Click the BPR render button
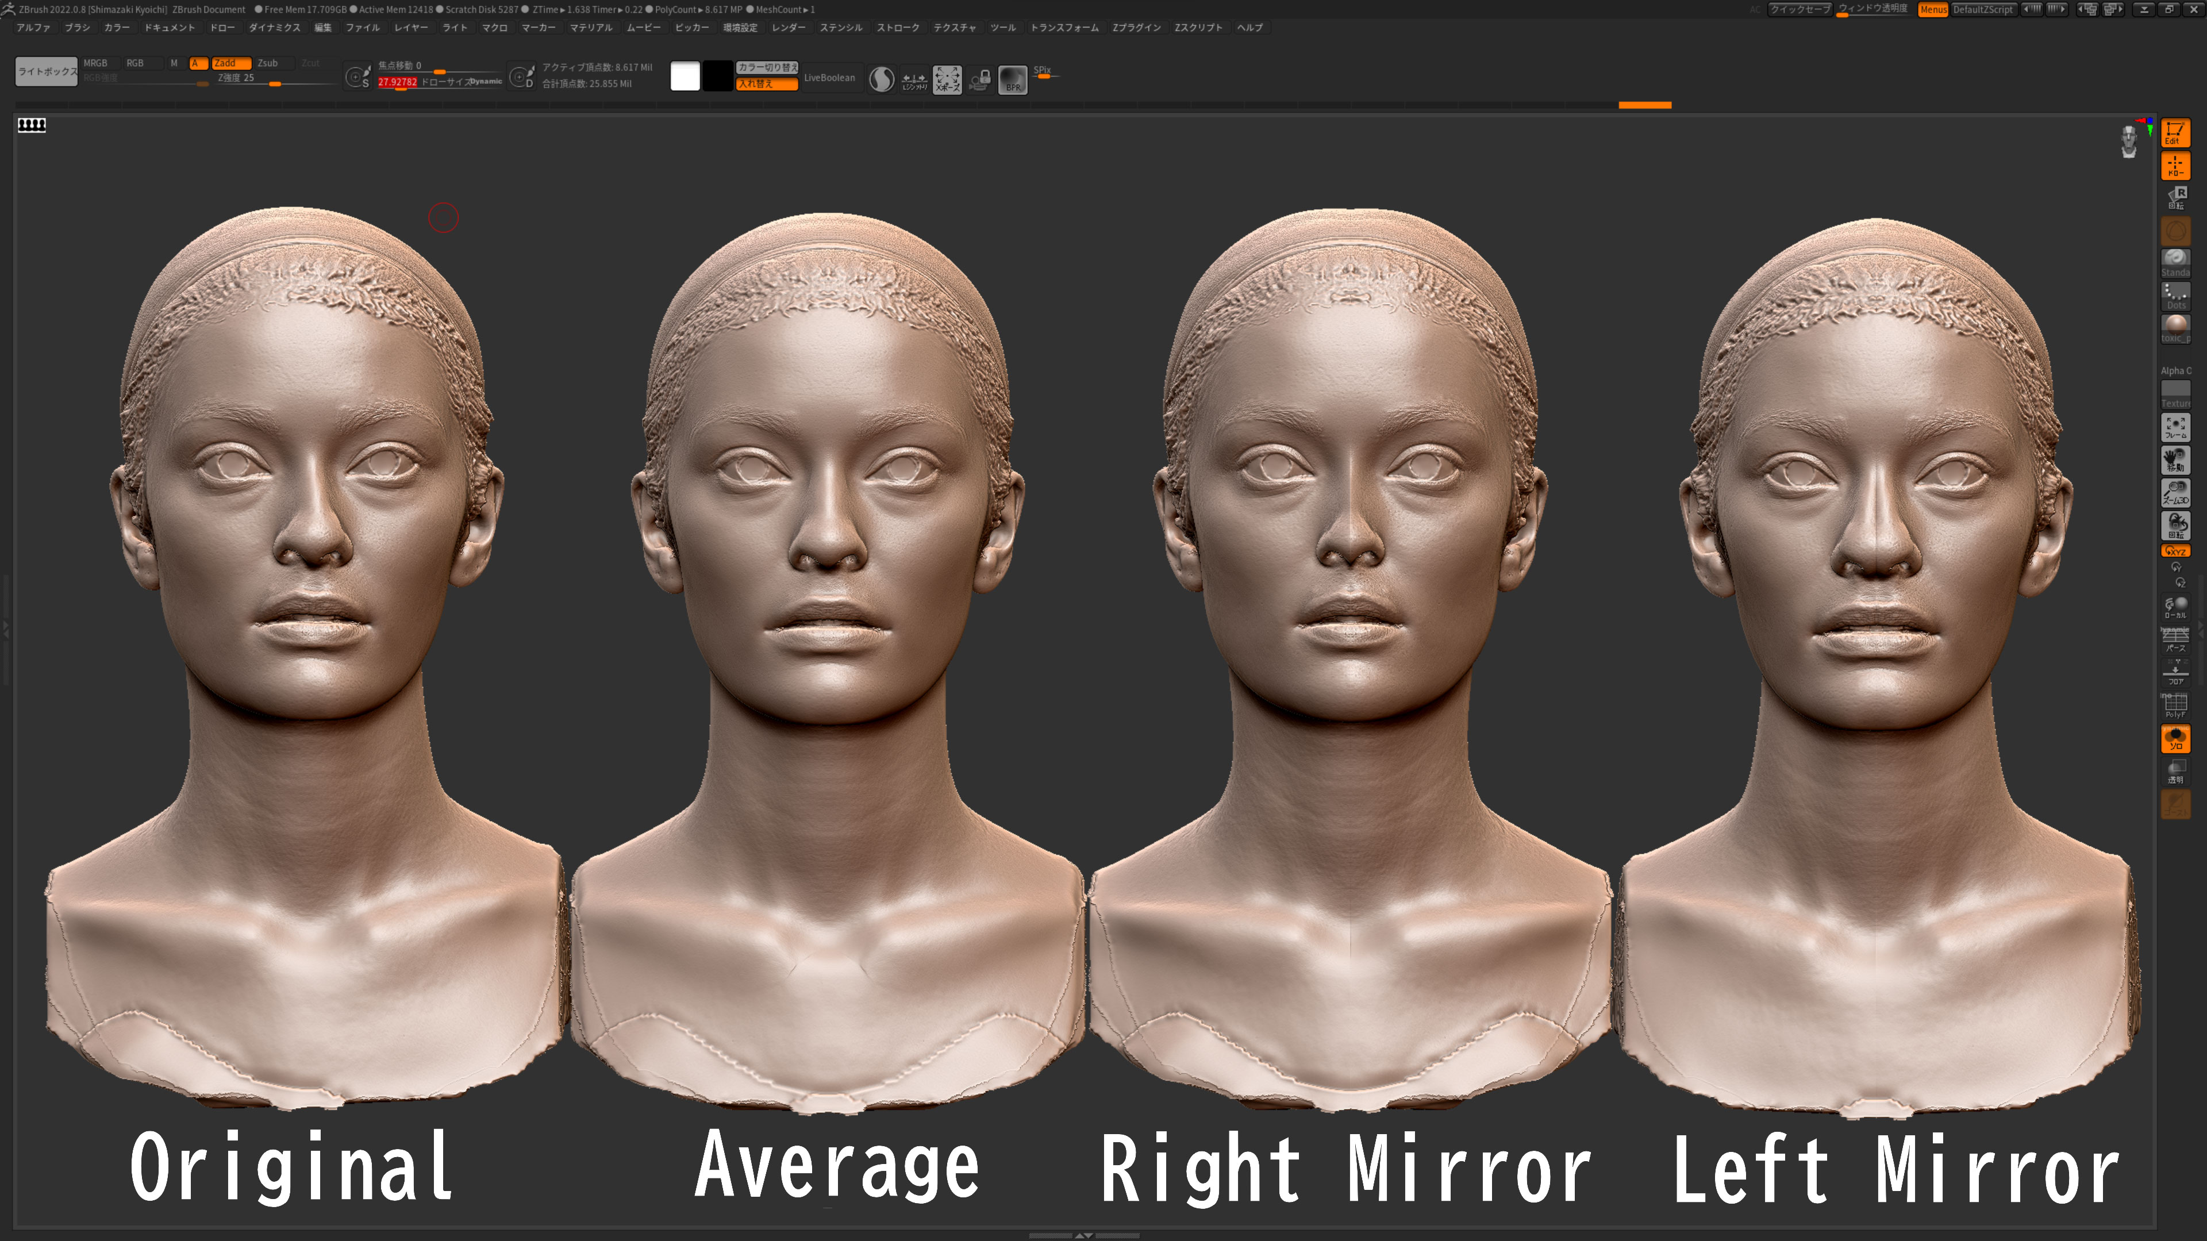 pos(1012,80)
